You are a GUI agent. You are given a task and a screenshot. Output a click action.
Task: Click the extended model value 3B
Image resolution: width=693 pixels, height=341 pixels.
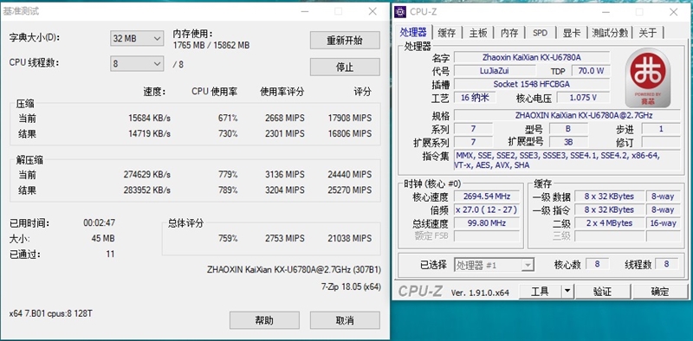(x=568, y=142)
